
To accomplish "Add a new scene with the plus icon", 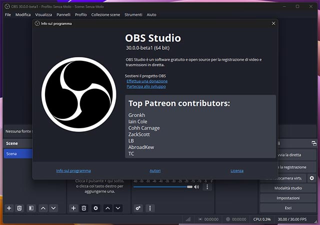I will click(9, 208).
